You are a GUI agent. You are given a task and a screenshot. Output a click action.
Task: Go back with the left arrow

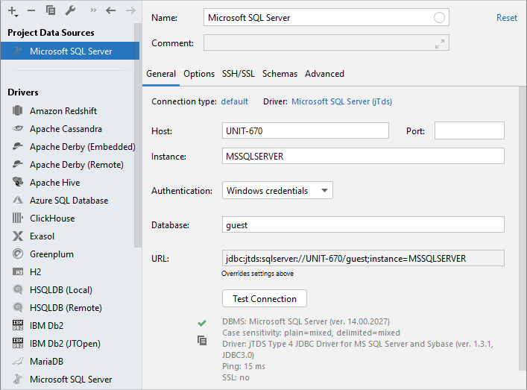(110, 10)
